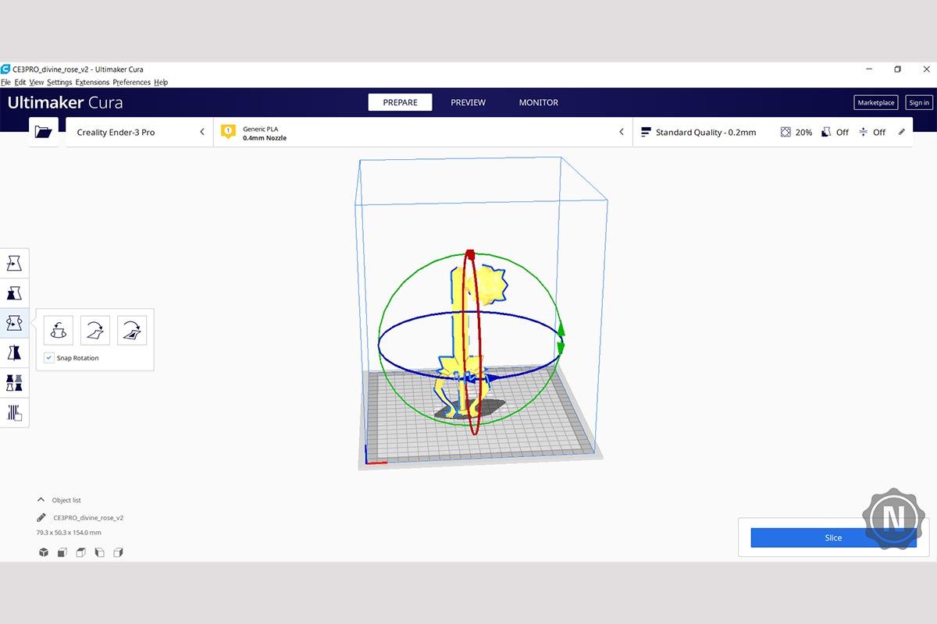This screenshot has height=624, width=937.
Task: Click the Cura app icon in title bar
Action: 5,69
